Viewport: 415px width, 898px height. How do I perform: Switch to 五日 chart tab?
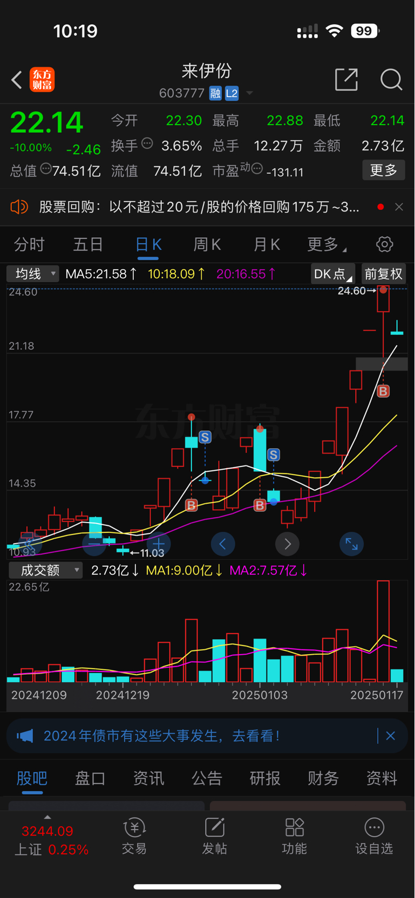click(x=88, y=245)
